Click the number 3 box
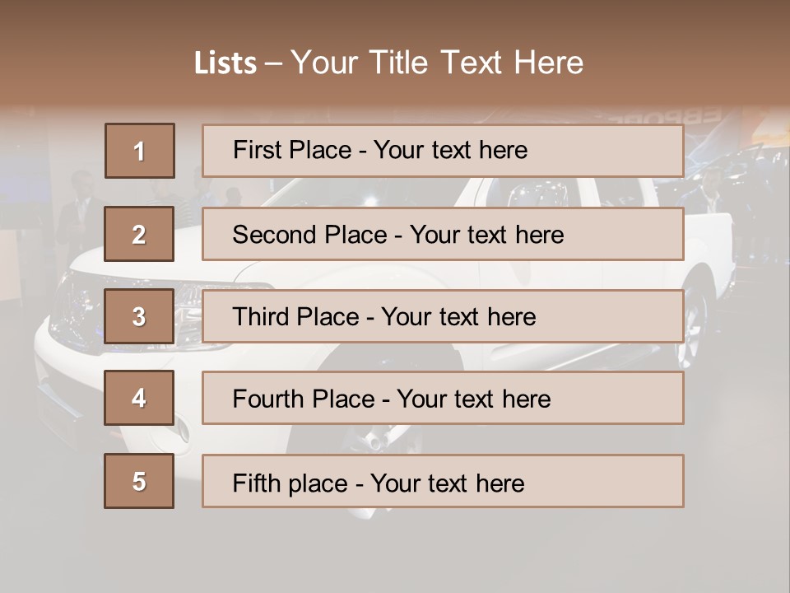Image resolution: width=790 pixels, height=593 pixels. click(139, 316)
